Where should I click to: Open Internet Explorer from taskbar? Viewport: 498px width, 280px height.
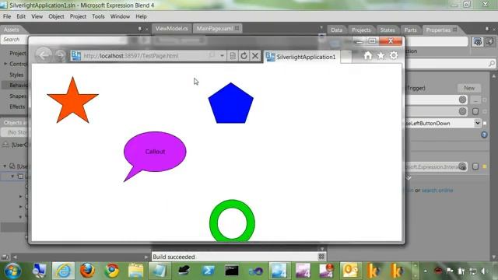(x=63, y=271)
